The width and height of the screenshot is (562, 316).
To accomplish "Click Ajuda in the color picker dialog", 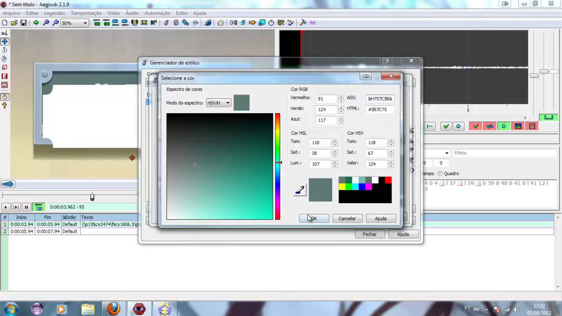I will (x=381, y=218).
